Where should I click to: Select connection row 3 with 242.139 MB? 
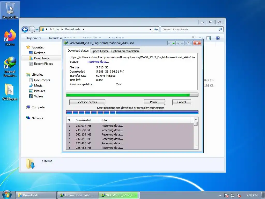coord(130,134)
